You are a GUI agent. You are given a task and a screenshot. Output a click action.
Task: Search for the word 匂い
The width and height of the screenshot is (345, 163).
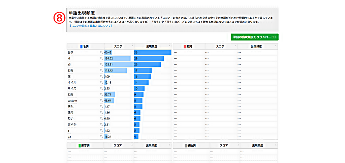pos(101,118)
